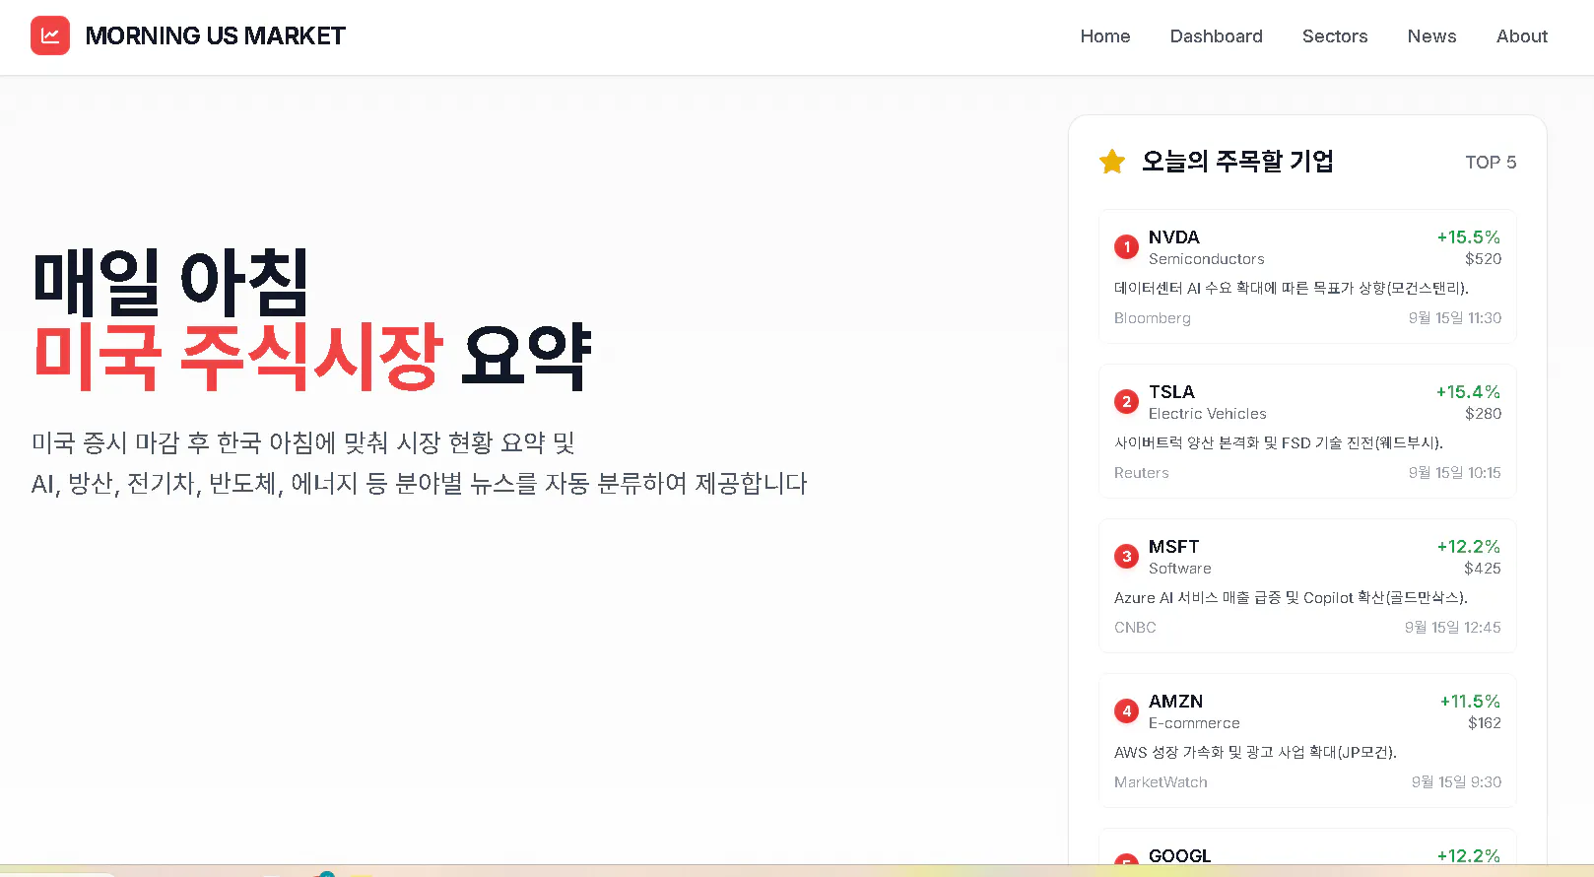The height and width of the screenshot is (877, 1594).
Task: Open the Dashboard nav item
Action: (1216, 36)
